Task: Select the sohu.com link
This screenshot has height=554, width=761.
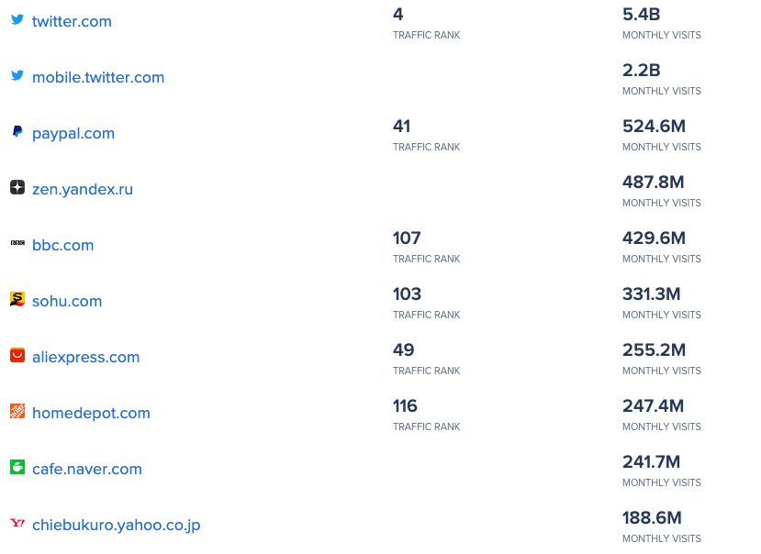Action: click(67, 302)
